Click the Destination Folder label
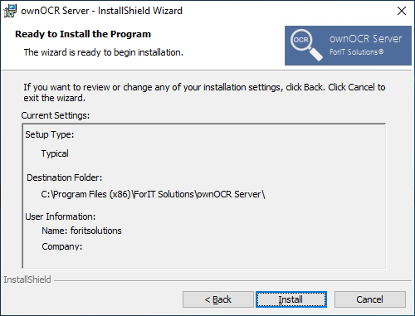Screen dimensions: 415x316 (65, 177)
